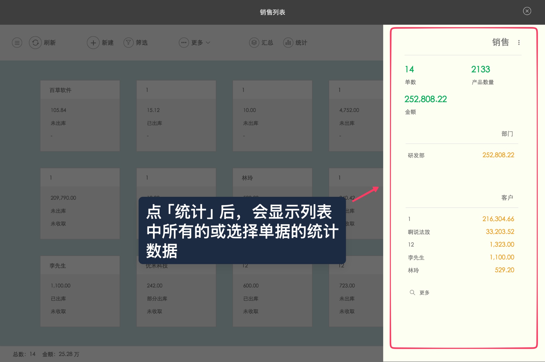This screenshot has height=362, width=545.
Task: Click the 统计 statistics icon
Action: tap(288, 43)
